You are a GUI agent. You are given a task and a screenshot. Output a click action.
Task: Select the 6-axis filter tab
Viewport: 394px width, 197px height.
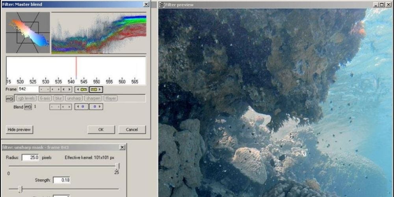coord(45,98)
